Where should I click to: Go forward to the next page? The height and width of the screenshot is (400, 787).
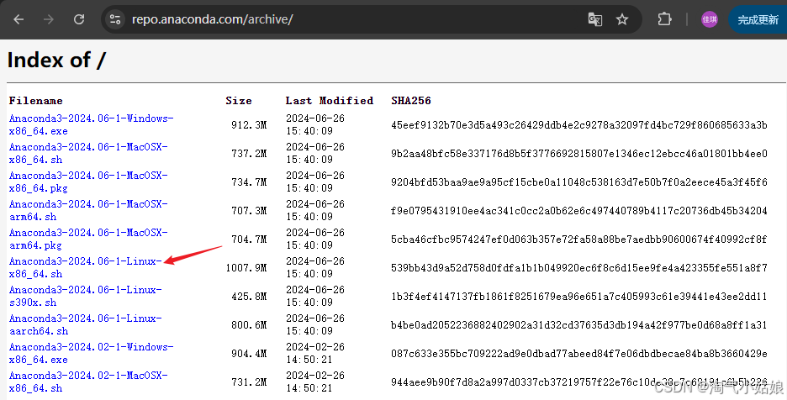49,19
